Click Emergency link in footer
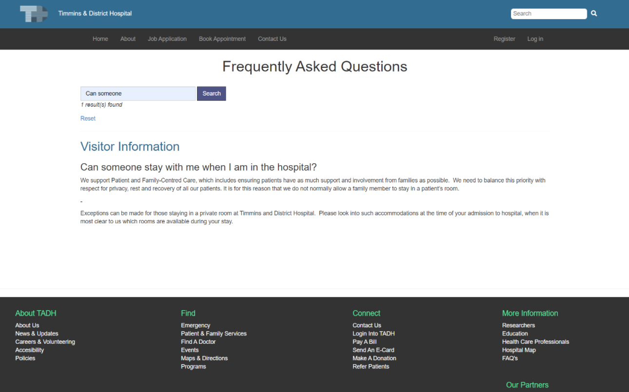 [x=196, y=325]
